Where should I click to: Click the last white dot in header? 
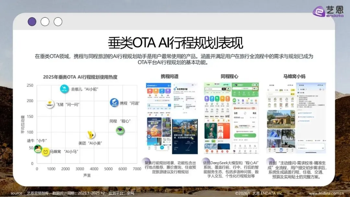[58, 22]
